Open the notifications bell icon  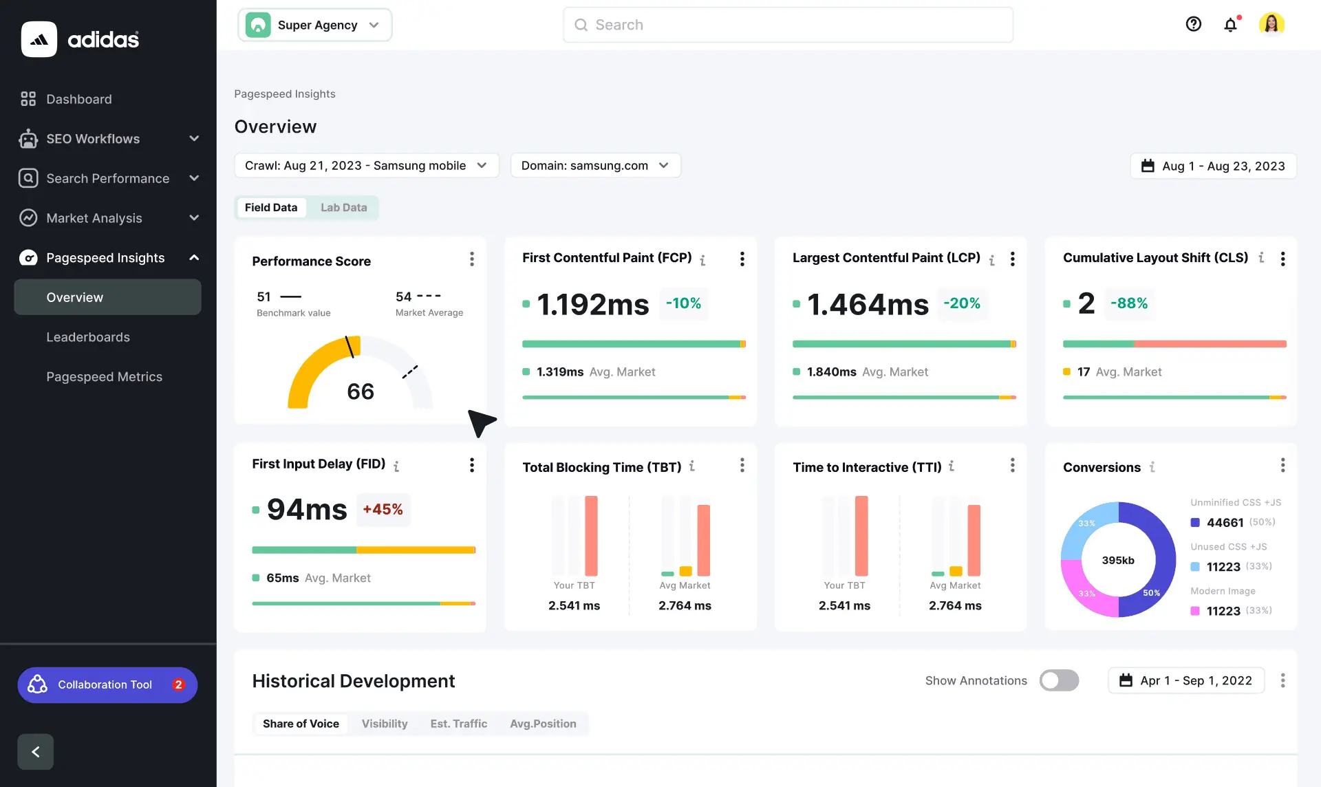coord(1231,25)
